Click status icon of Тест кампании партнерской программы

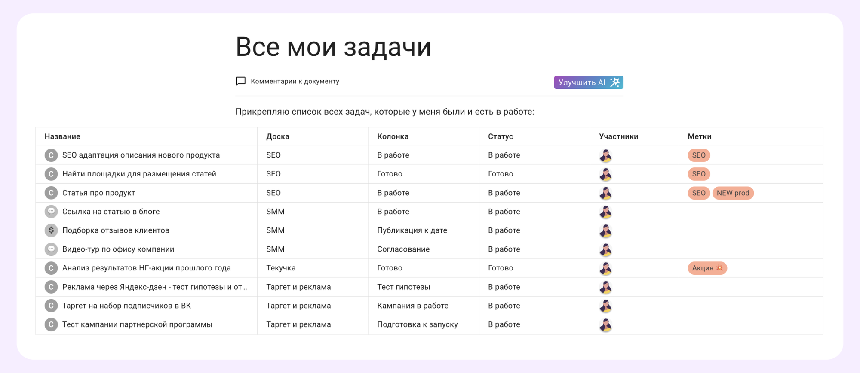pos(51,324)
